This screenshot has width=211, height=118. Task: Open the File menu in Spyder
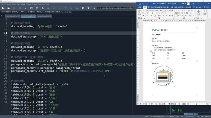tap(2, 4)
